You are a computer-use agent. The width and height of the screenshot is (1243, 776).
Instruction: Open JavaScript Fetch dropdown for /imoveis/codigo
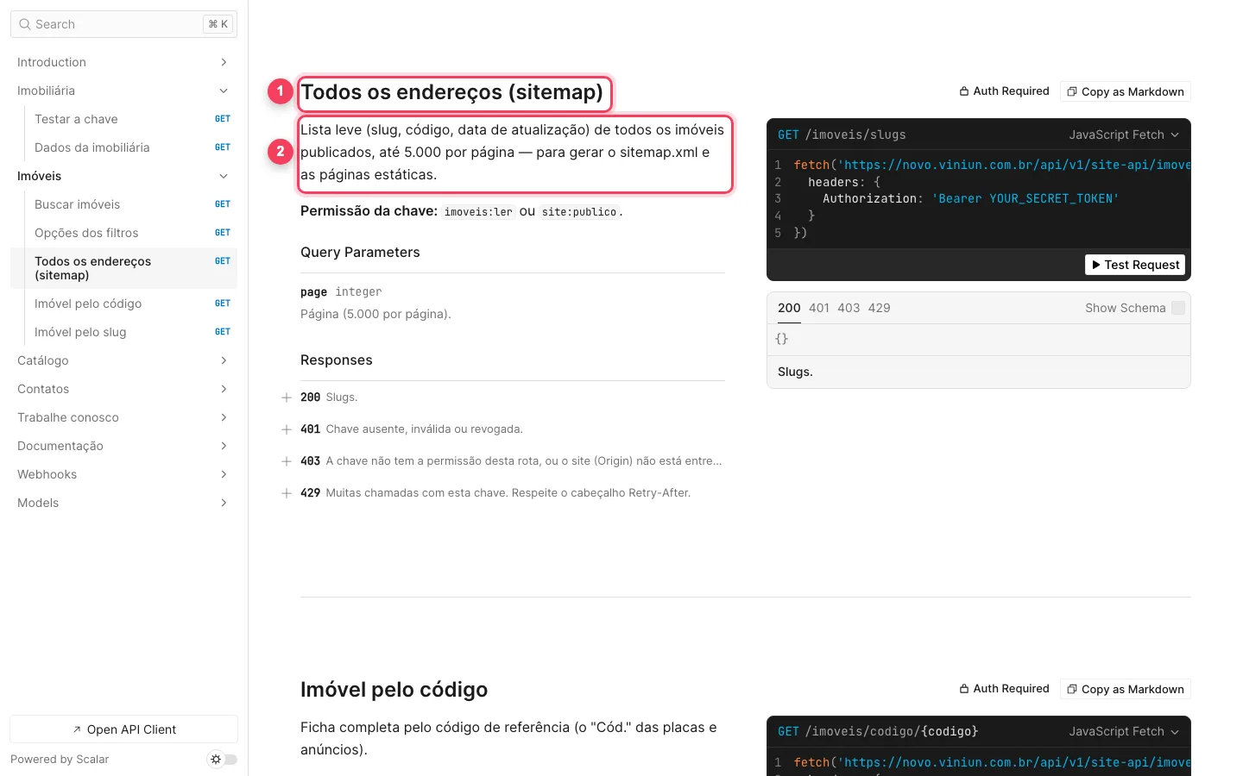(x=1124, y=731)
